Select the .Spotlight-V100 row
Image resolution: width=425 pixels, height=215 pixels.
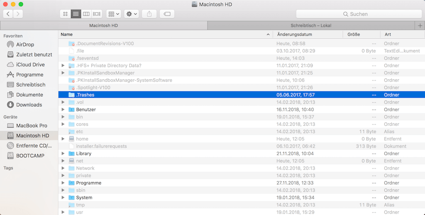[242, 87]
